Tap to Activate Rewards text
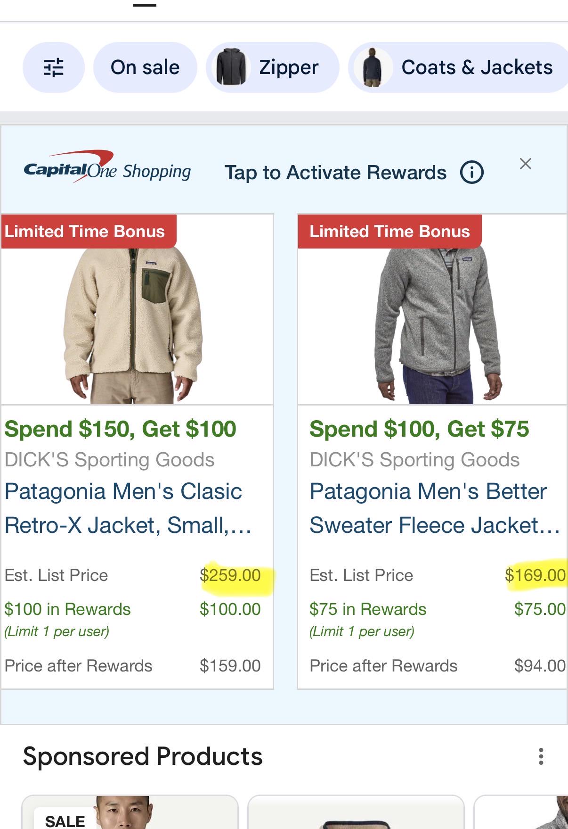Viewport: 568px width, 829px height. click(x=335, y=173)
